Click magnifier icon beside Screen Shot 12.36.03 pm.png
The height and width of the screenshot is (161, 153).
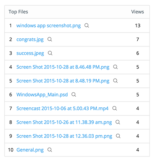tap(118, 136)
